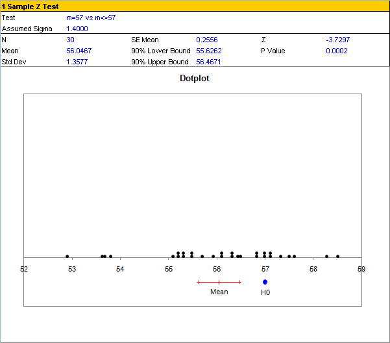Click the 'Std Dev' label
This screenshot has height=343, width=390.
pyautogui.click(x=14, y=62)
